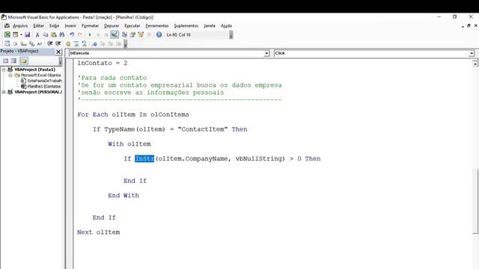This screenshot has height=269, width=479.
Task: Outdent the selected code
Action: (x=58, y=44)
